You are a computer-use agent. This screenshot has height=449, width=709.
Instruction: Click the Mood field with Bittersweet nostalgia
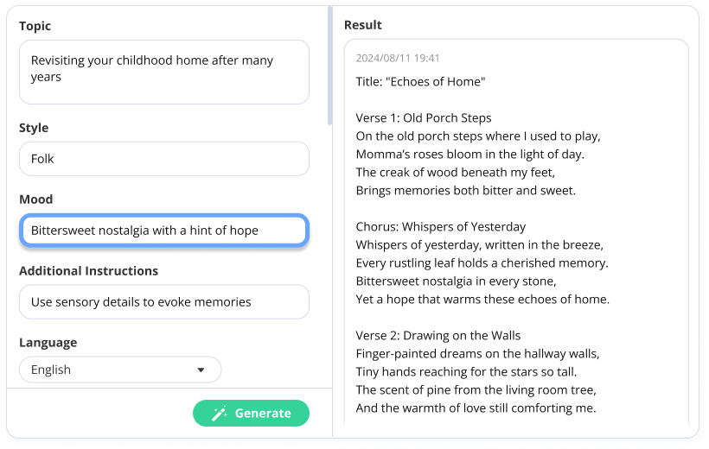coord(164,231)
